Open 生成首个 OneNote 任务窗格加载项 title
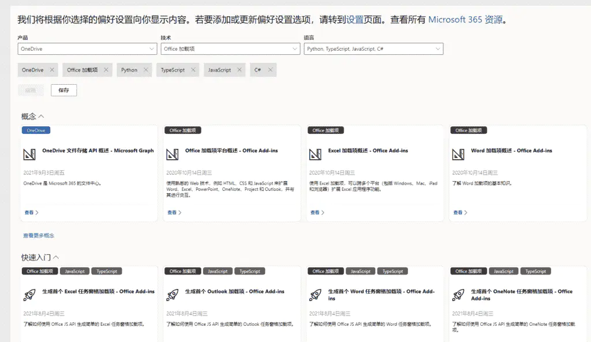Viewport: 591px width, 342px height. tap(522, 295)
